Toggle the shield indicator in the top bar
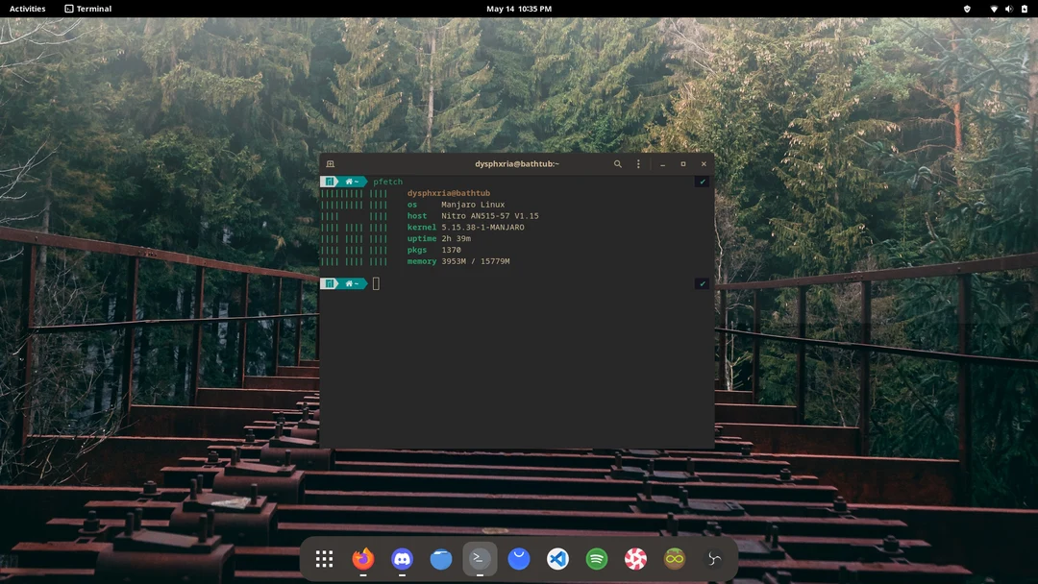The height and width of the screenshot is (584, 1038). pos(968,9)
